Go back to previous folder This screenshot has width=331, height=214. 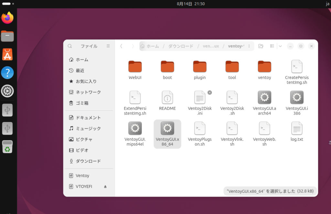coord(122,46)
